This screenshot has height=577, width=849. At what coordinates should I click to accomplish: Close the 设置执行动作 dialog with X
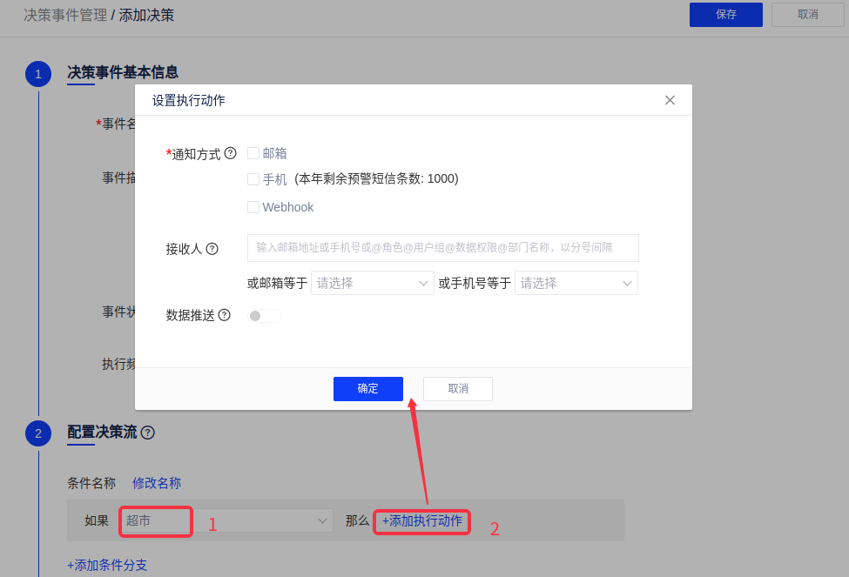click(x=670, y=100)
